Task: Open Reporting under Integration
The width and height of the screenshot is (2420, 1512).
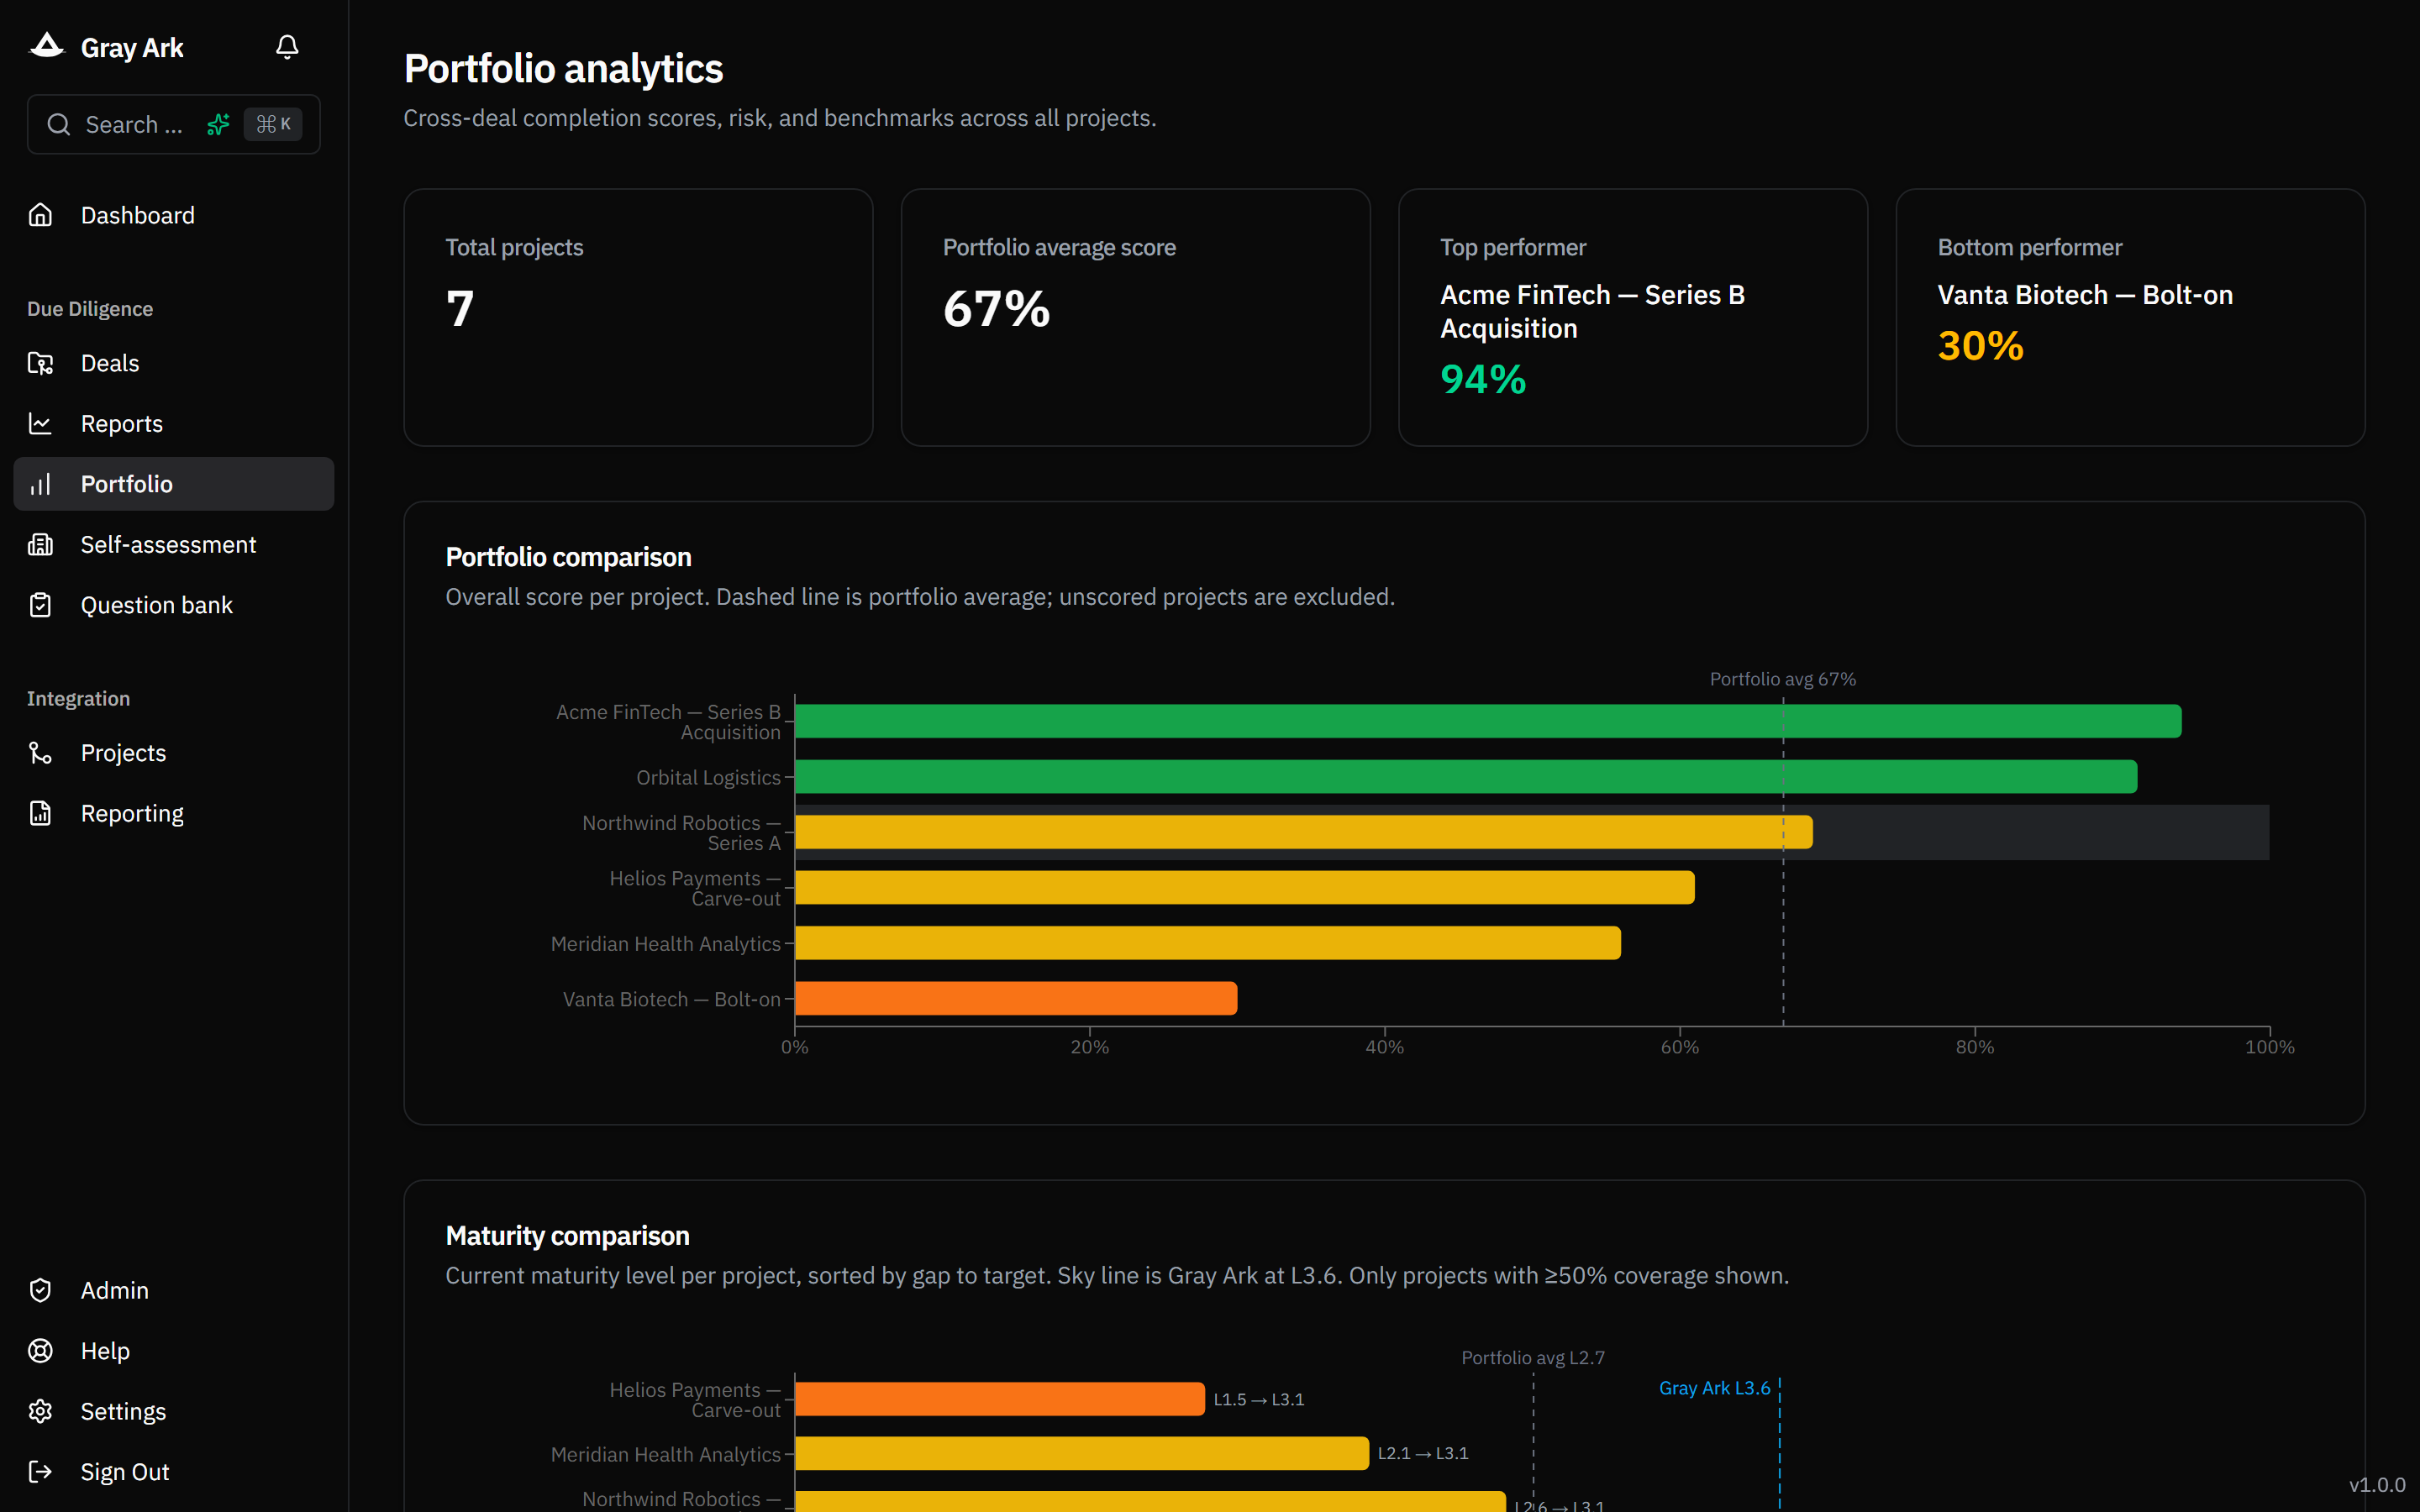Action: [x=174, y=814]
